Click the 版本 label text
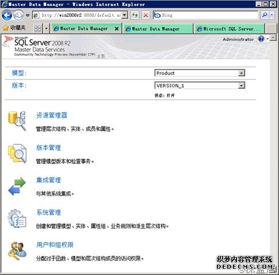 point(19,86)
